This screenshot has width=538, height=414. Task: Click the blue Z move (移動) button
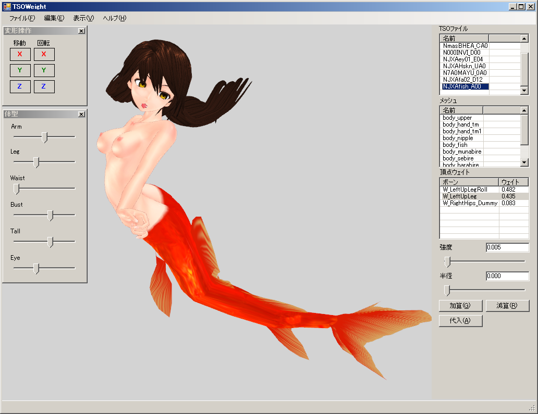pos(20,86)
